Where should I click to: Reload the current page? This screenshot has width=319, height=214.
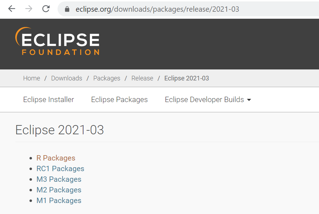pyautogui.click(x=45, y=9)
